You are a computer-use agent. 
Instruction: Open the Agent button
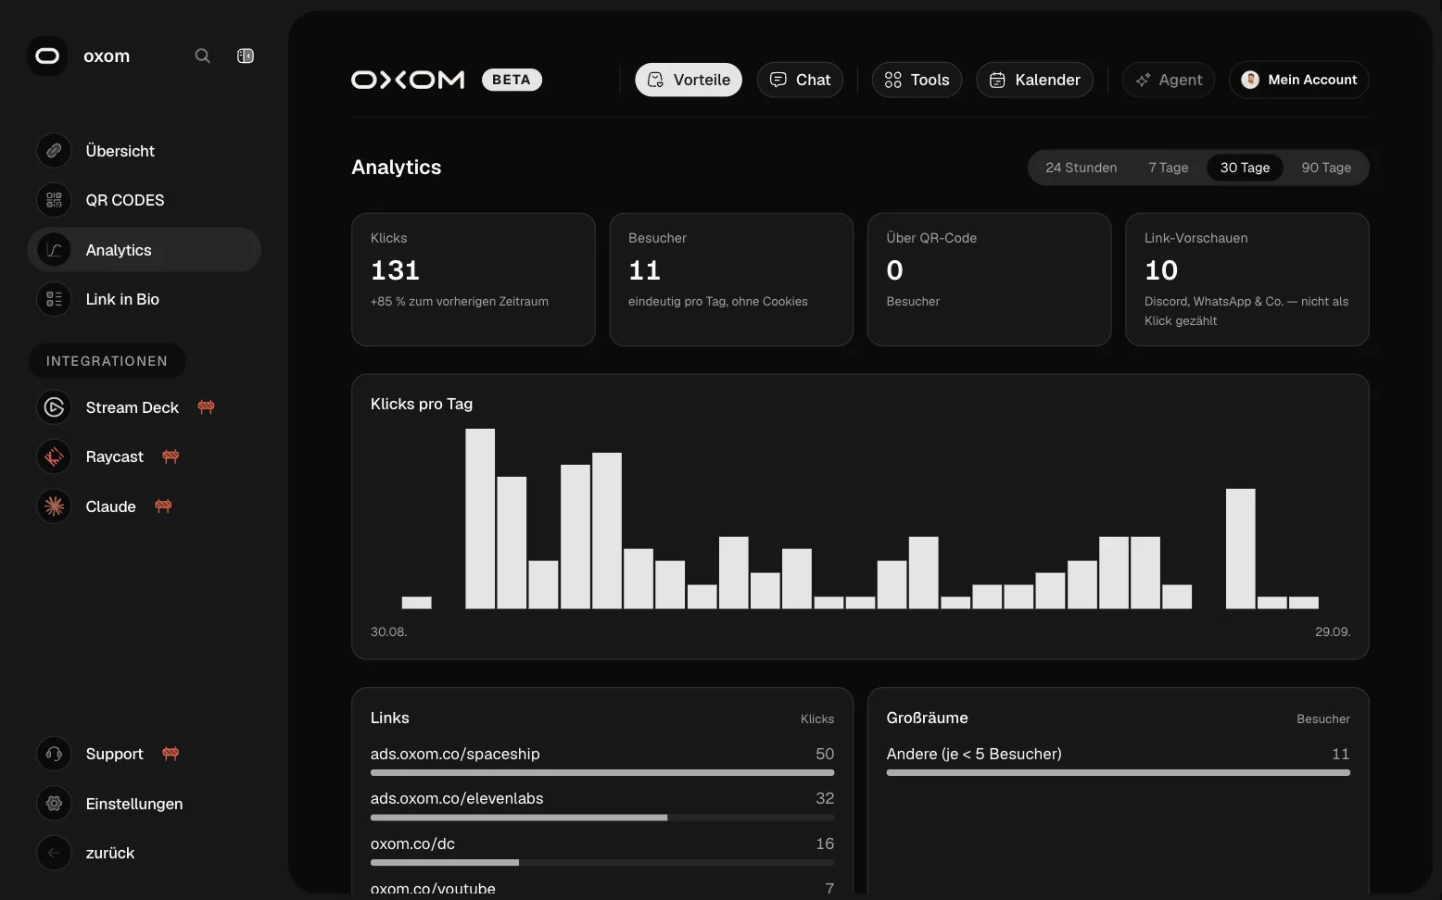(1169, 80)
